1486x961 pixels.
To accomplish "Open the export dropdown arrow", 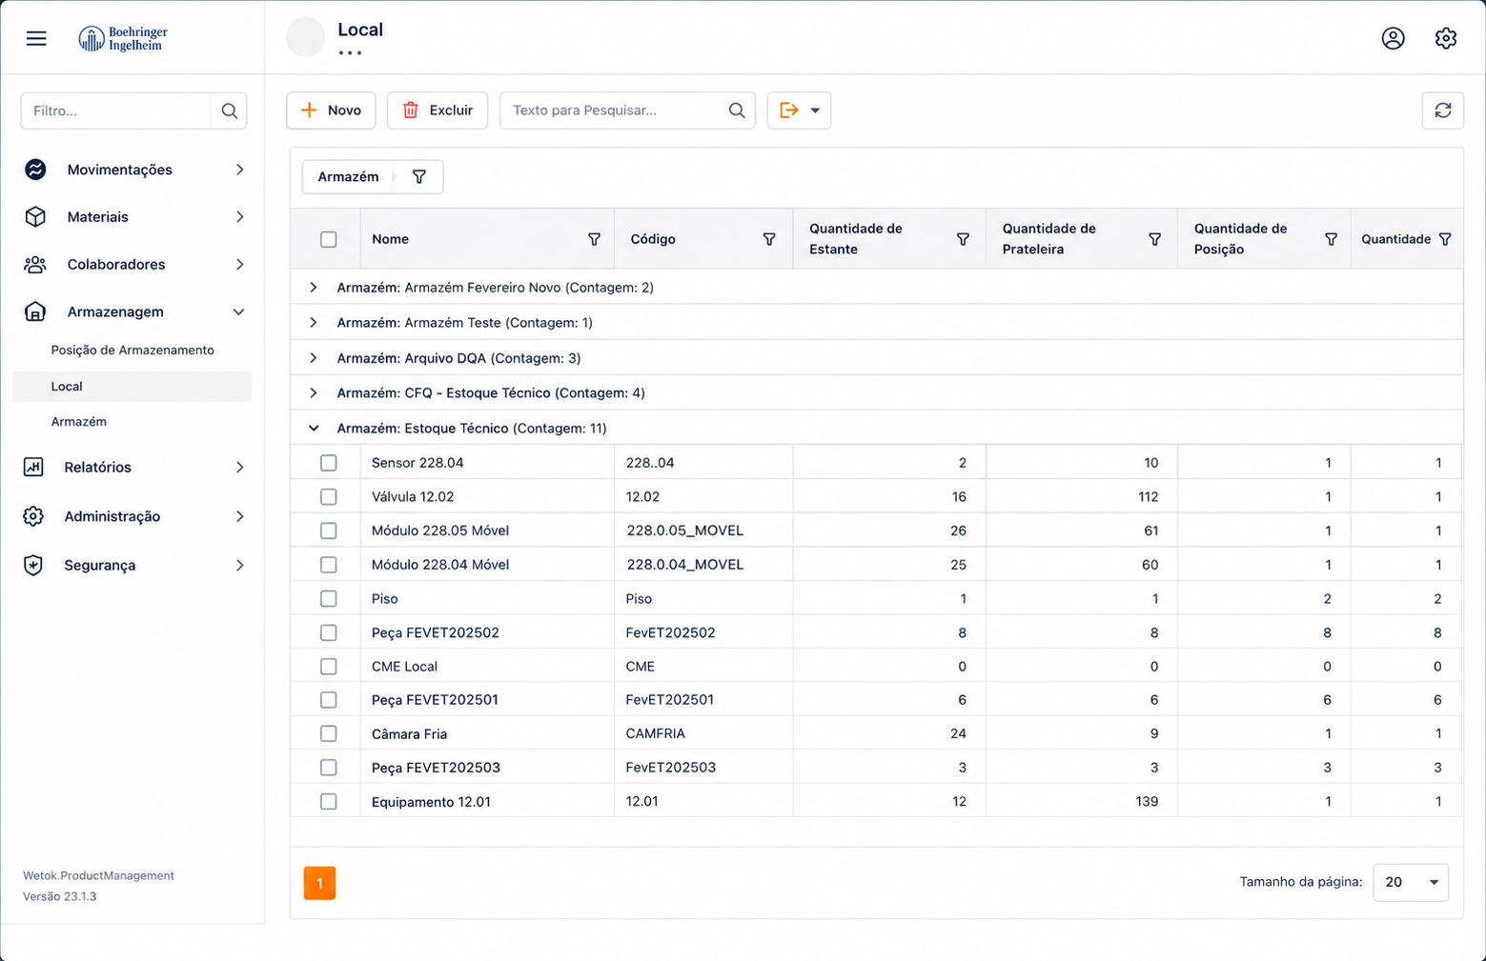I will (x=815, y=110).
